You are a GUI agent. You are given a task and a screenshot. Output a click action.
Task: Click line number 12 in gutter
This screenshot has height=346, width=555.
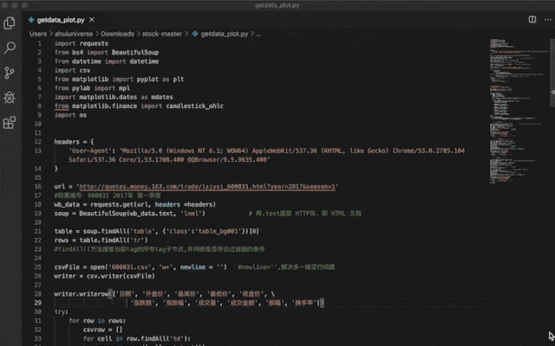pyautogui.click(x=38, y=142)
